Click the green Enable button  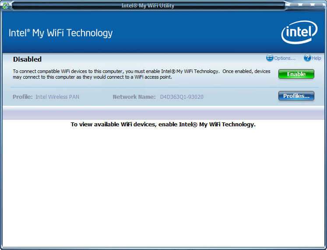click(x=296, y=74)
